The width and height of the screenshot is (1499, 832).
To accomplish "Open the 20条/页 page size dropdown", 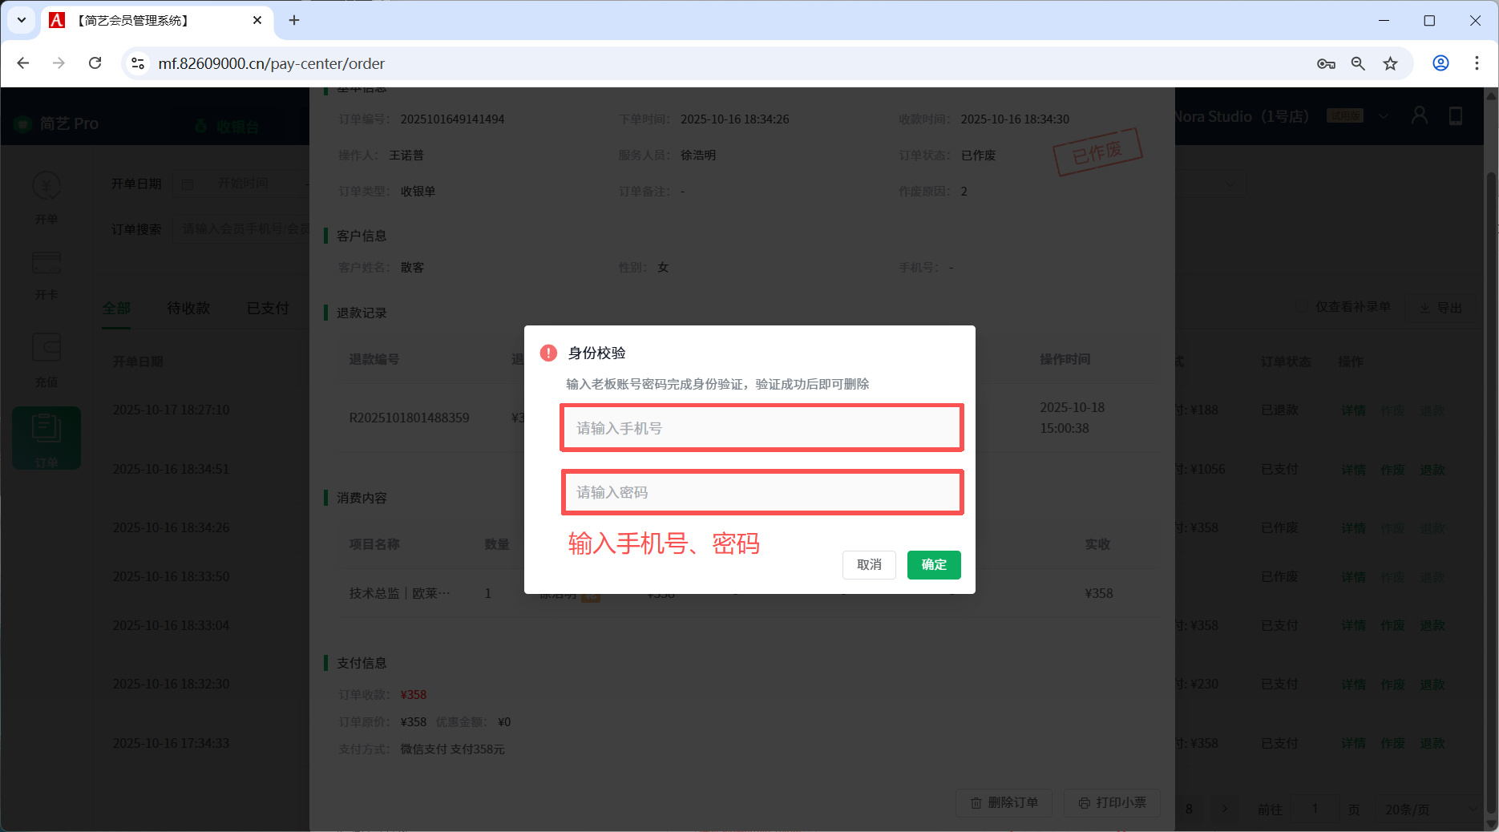I will point(1430,810).
